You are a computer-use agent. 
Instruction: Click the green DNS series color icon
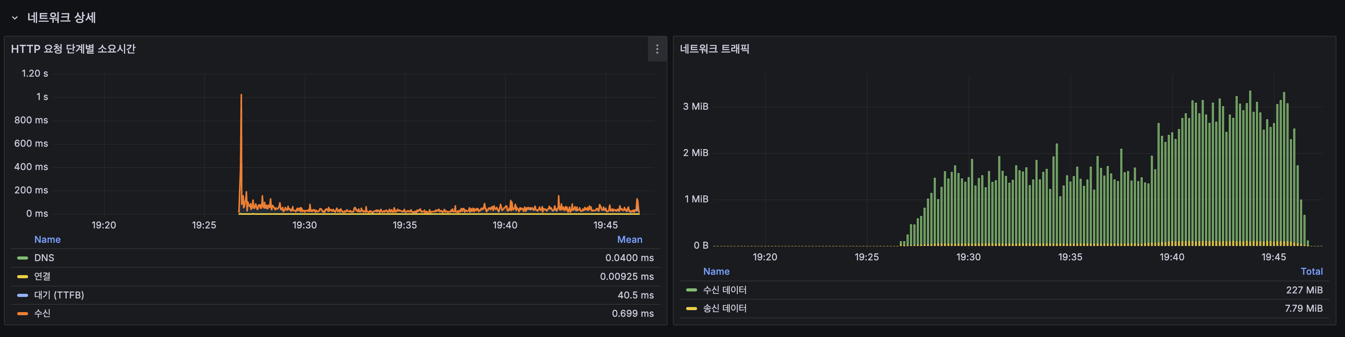23,258
